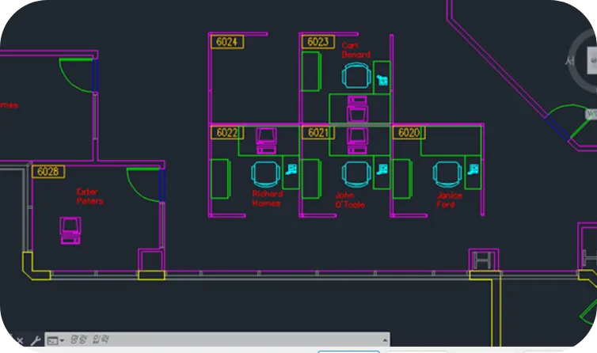Select the green cabinet in cubicle 6022
The image size is (597, 353).
pos(220,179)
